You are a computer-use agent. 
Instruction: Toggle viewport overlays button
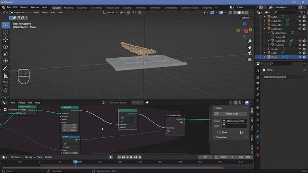tap(221, 12)
